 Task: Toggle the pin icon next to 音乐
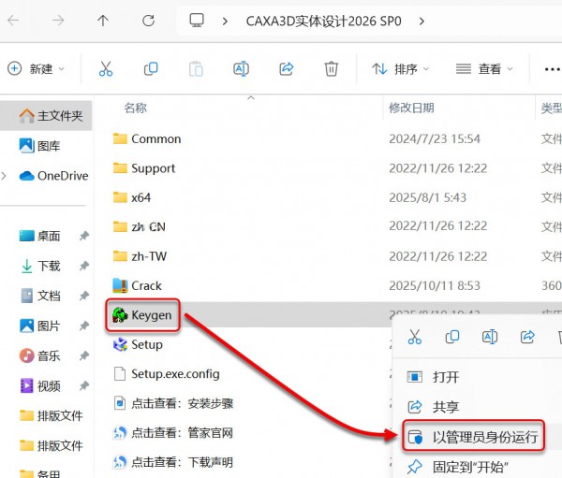click(84, 355)
